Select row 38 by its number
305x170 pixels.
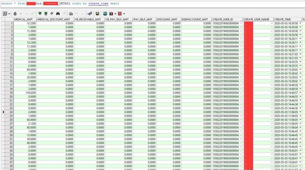[9, 166]
